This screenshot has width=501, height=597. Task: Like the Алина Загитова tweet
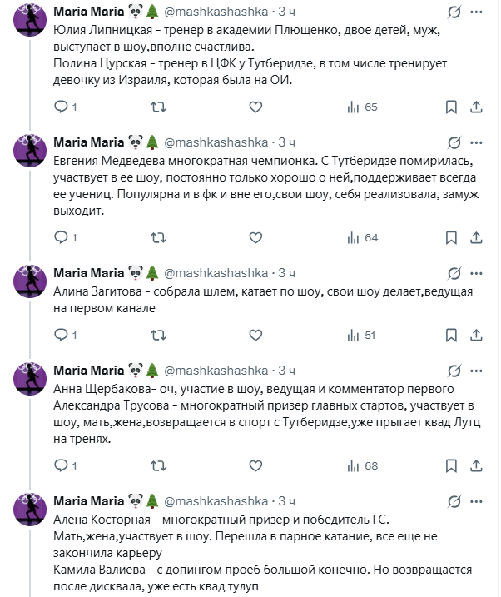click(255, 335)
